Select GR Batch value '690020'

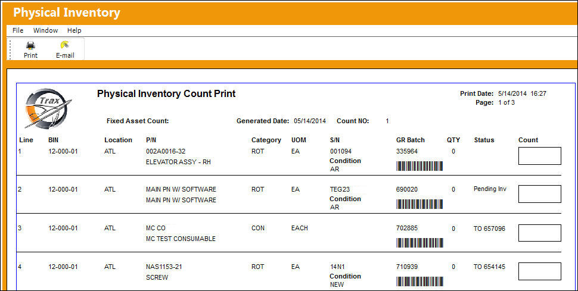pyautogui.click(x=407, y=189)
